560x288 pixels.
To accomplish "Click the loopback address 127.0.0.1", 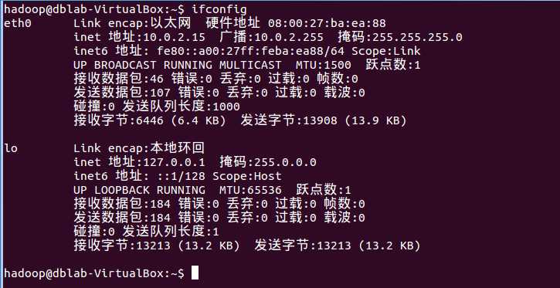I will pyautogui.click(x=175, y=162).
